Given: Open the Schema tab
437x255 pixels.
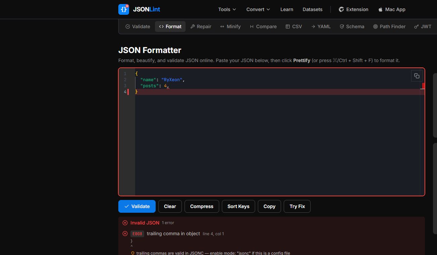Looking at the screenshot, I should coord(352,27).
